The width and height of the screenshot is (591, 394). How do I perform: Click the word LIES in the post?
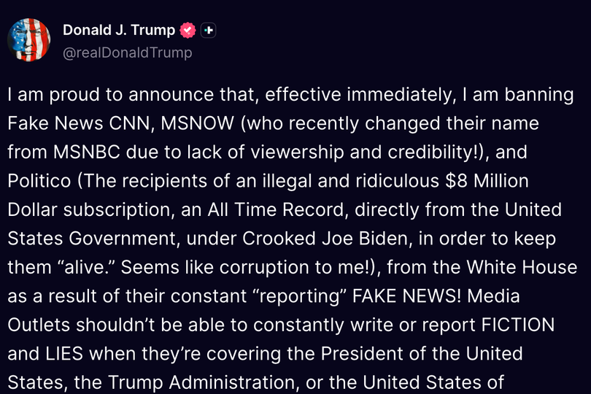(x=64, y=354)
